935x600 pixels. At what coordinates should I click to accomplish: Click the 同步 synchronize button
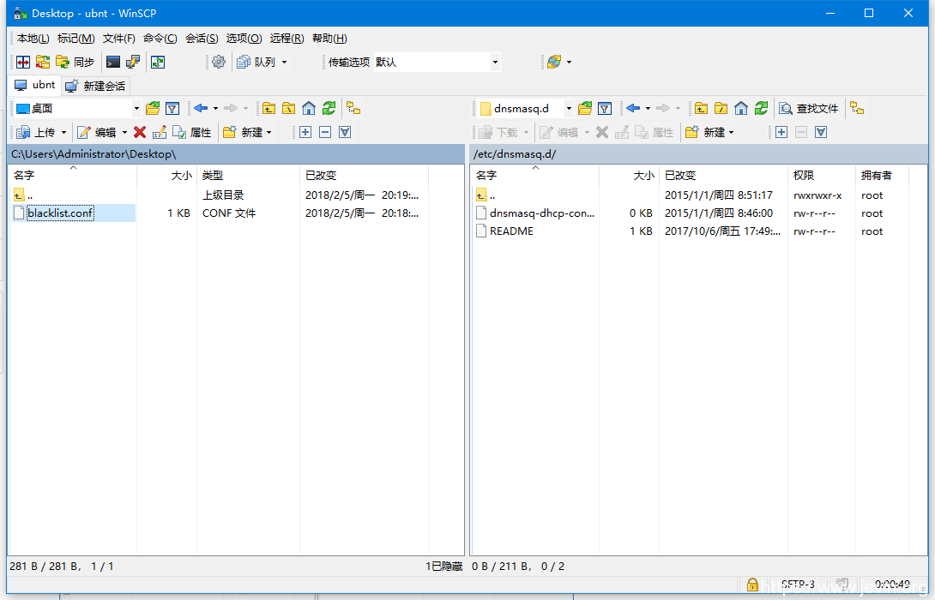coord(75,62)
